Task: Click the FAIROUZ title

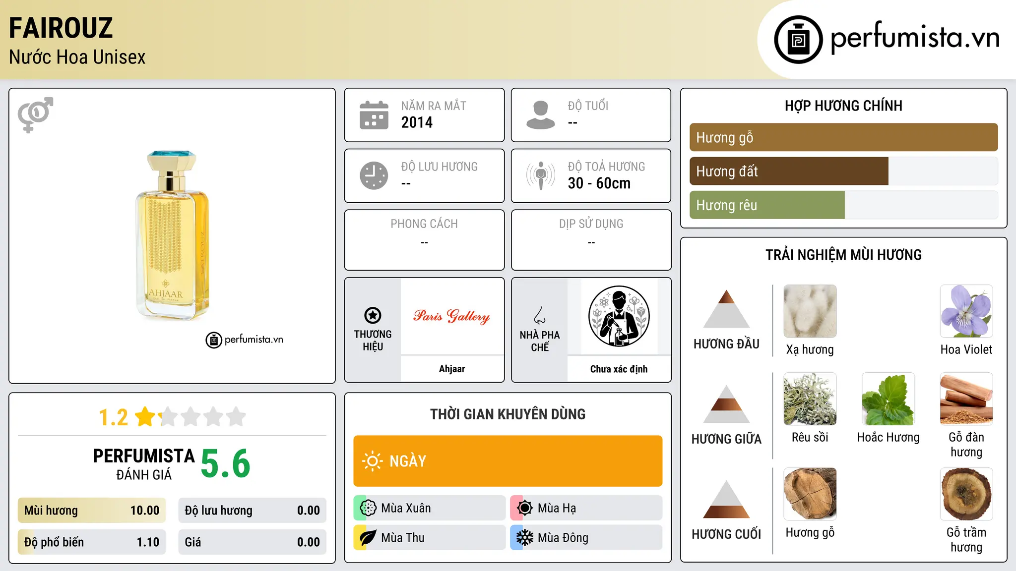Action: [61, 28]
